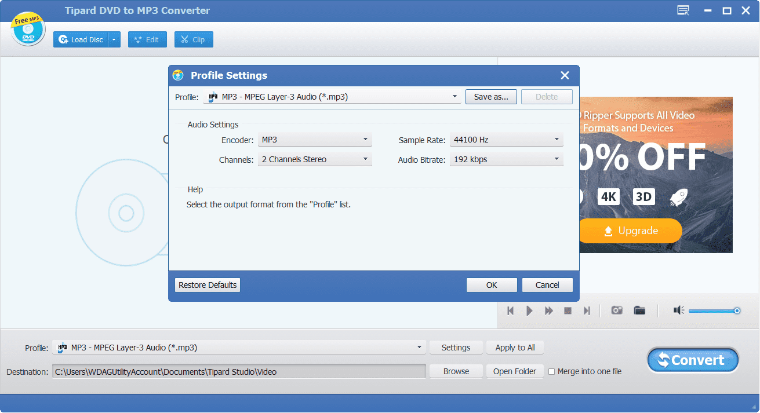
Task: Expand the Load Disc dropdown arrow
Action: pos(114,39)
